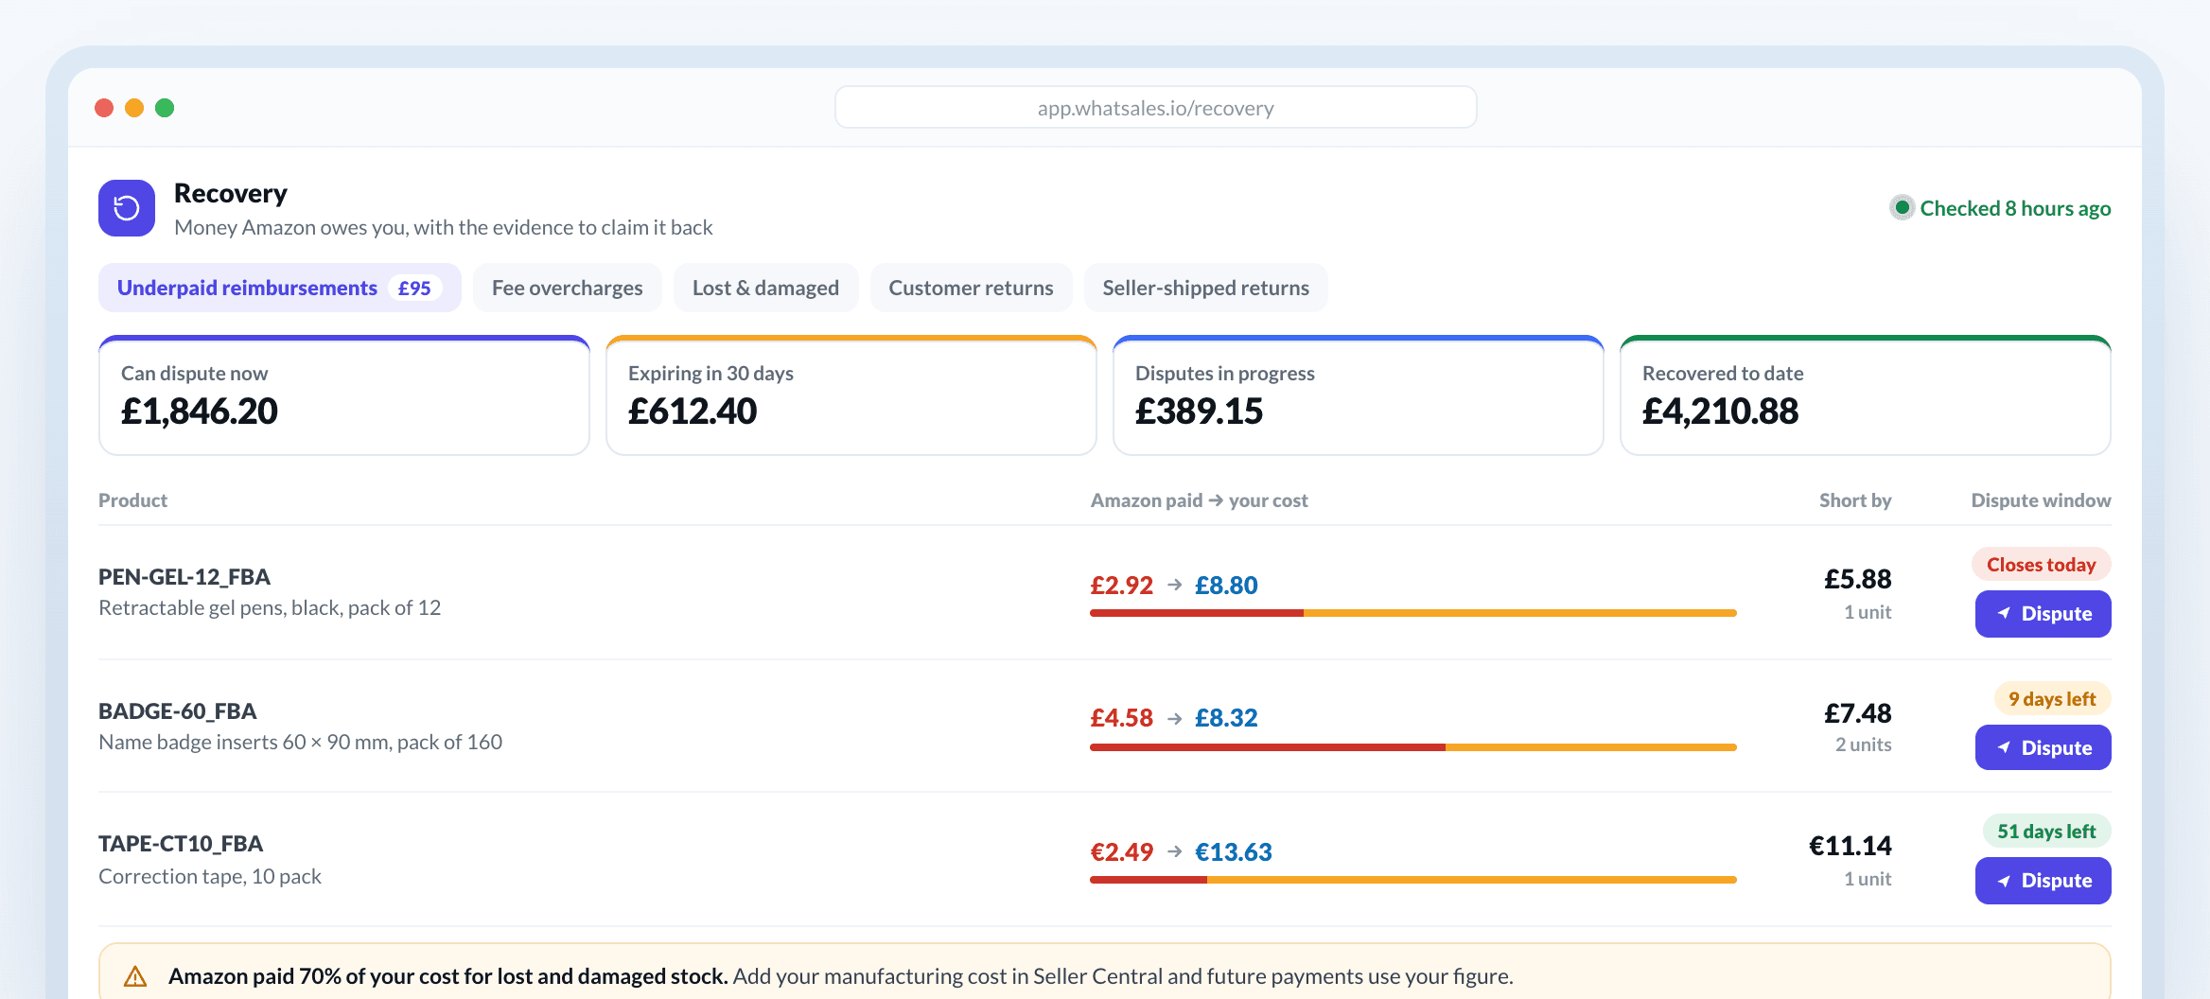Click the purple Recovery app icon
Viewport: 2210px width, 999px height.
coord(127,208)
